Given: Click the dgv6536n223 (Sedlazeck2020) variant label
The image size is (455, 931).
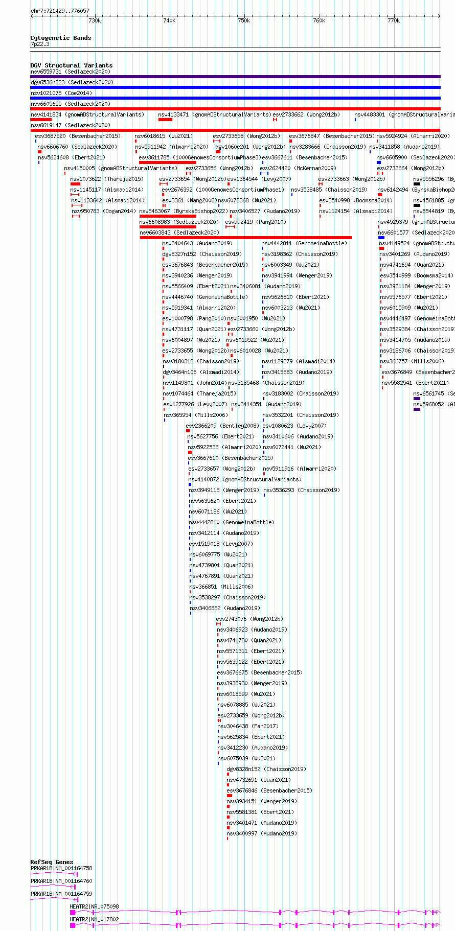Looking at the screenshot, I should coord(72,82).
